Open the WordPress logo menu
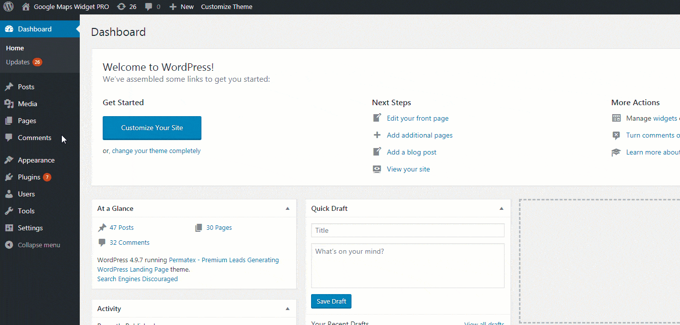Image resolution: width=680 pixels, height=325 pixels. pyautogui.click(x=9, y=7)
